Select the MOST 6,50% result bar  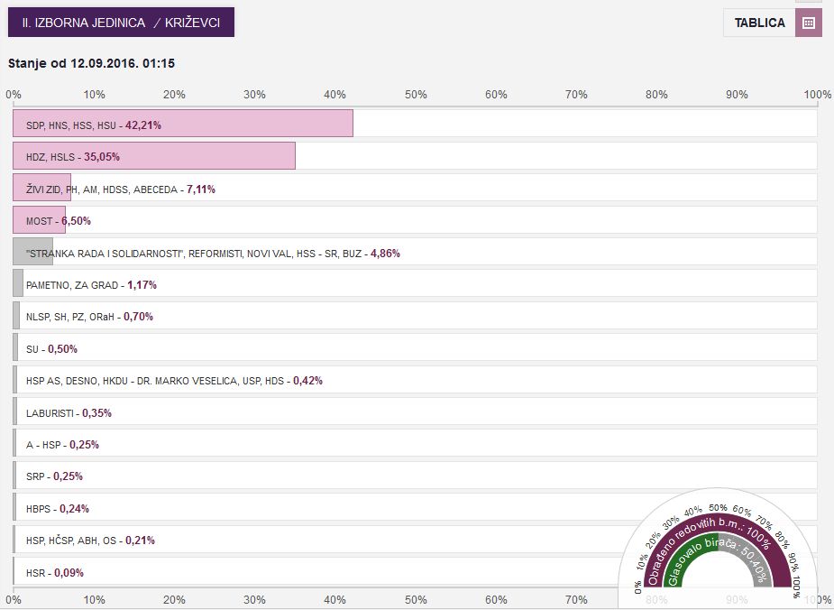click(x=39, y=220)
